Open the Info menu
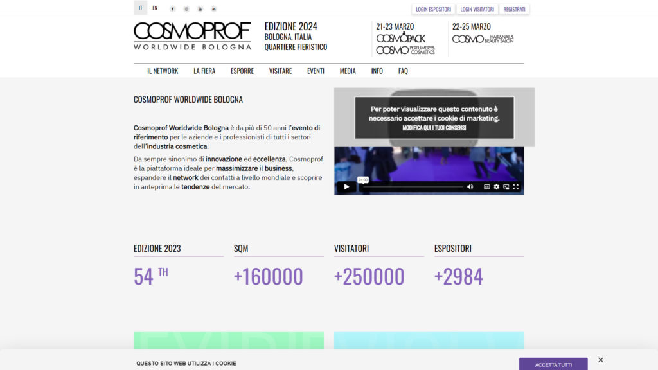Viewport: 658px width, 370px height. click(x=377, y=71)
